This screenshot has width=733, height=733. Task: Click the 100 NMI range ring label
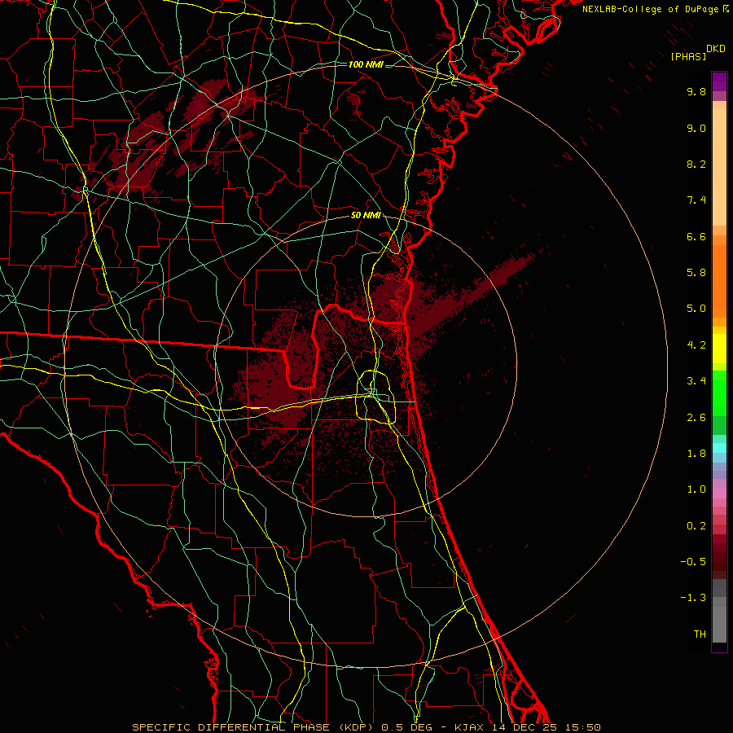click(x=366, y=64)
